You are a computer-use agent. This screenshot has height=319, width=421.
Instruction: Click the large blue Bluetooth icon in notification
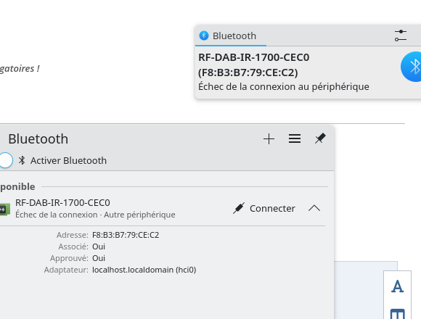(411, 67)
